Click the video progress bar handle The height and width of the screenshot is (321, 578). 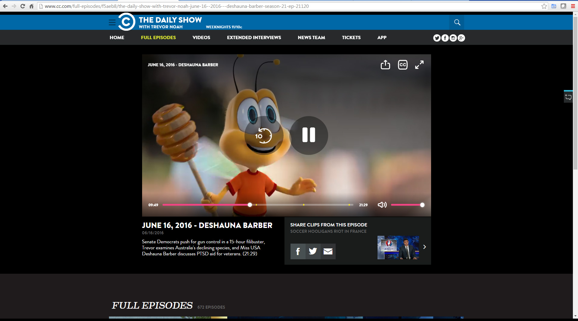[250, 205]
